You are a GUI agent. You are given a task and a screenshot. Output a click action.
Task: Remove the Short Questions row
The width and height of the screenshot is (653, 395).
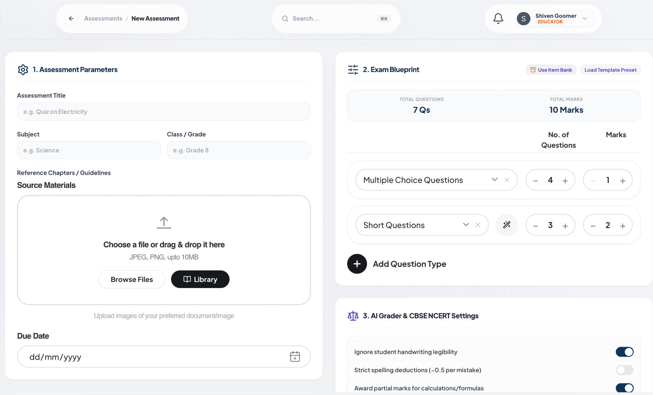coord(478,225)
